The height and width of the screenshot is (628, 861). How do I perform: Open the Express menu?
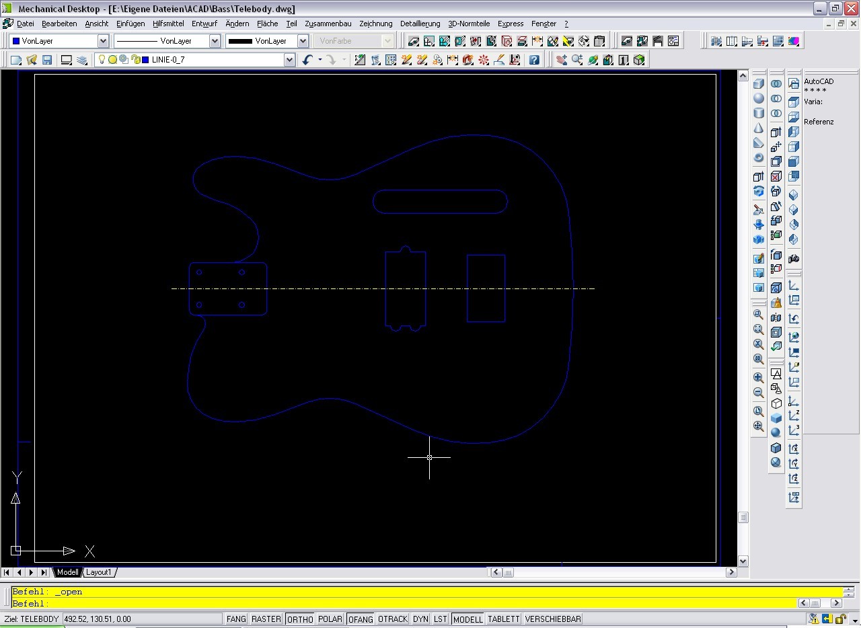511,24
